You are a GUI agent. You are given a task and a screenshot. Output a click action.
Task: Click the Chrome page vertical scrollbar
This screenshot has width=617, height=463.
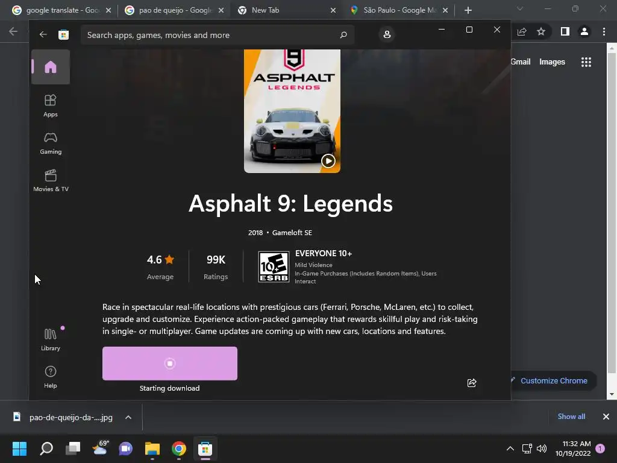[x=612, y=213]
